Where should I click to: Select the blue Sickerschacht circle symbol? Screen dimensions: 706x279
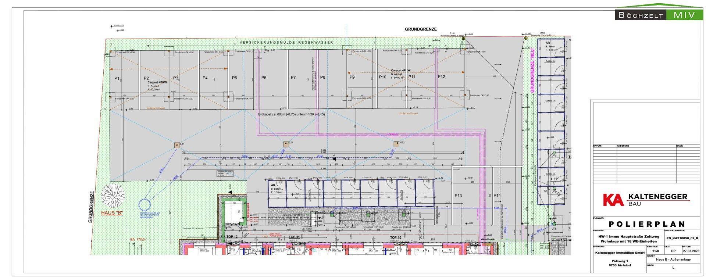145,204
